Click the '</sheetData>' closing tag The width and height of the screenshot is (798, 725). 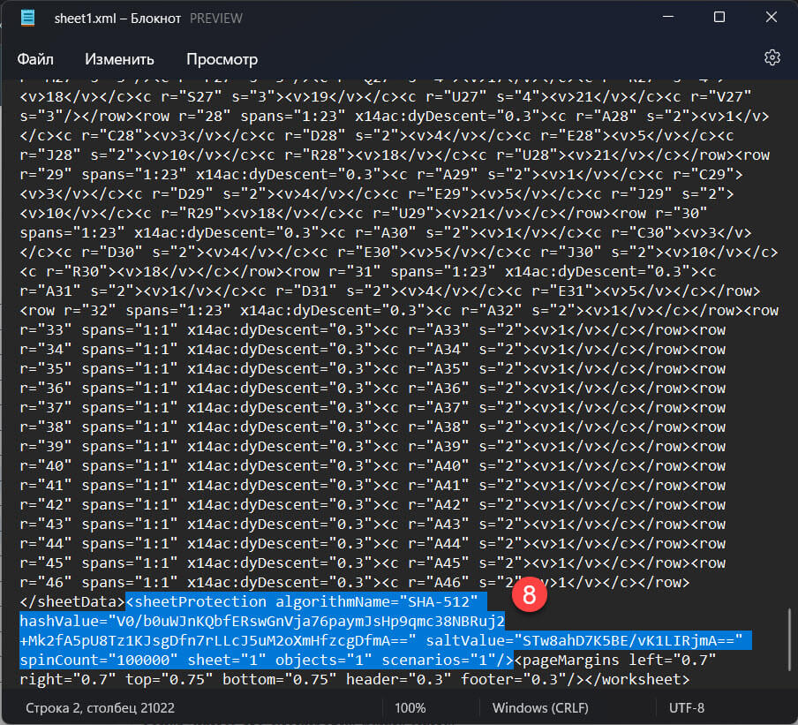[72, 601]
